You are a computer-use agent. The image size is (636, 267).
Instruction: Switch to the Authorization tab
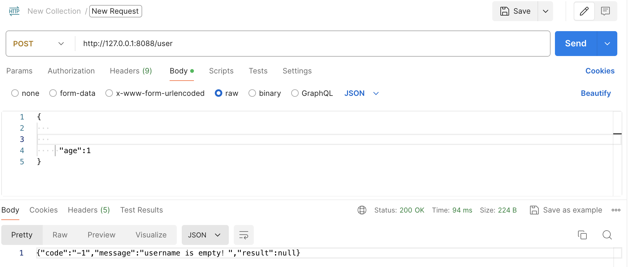[x=71, y=71]
